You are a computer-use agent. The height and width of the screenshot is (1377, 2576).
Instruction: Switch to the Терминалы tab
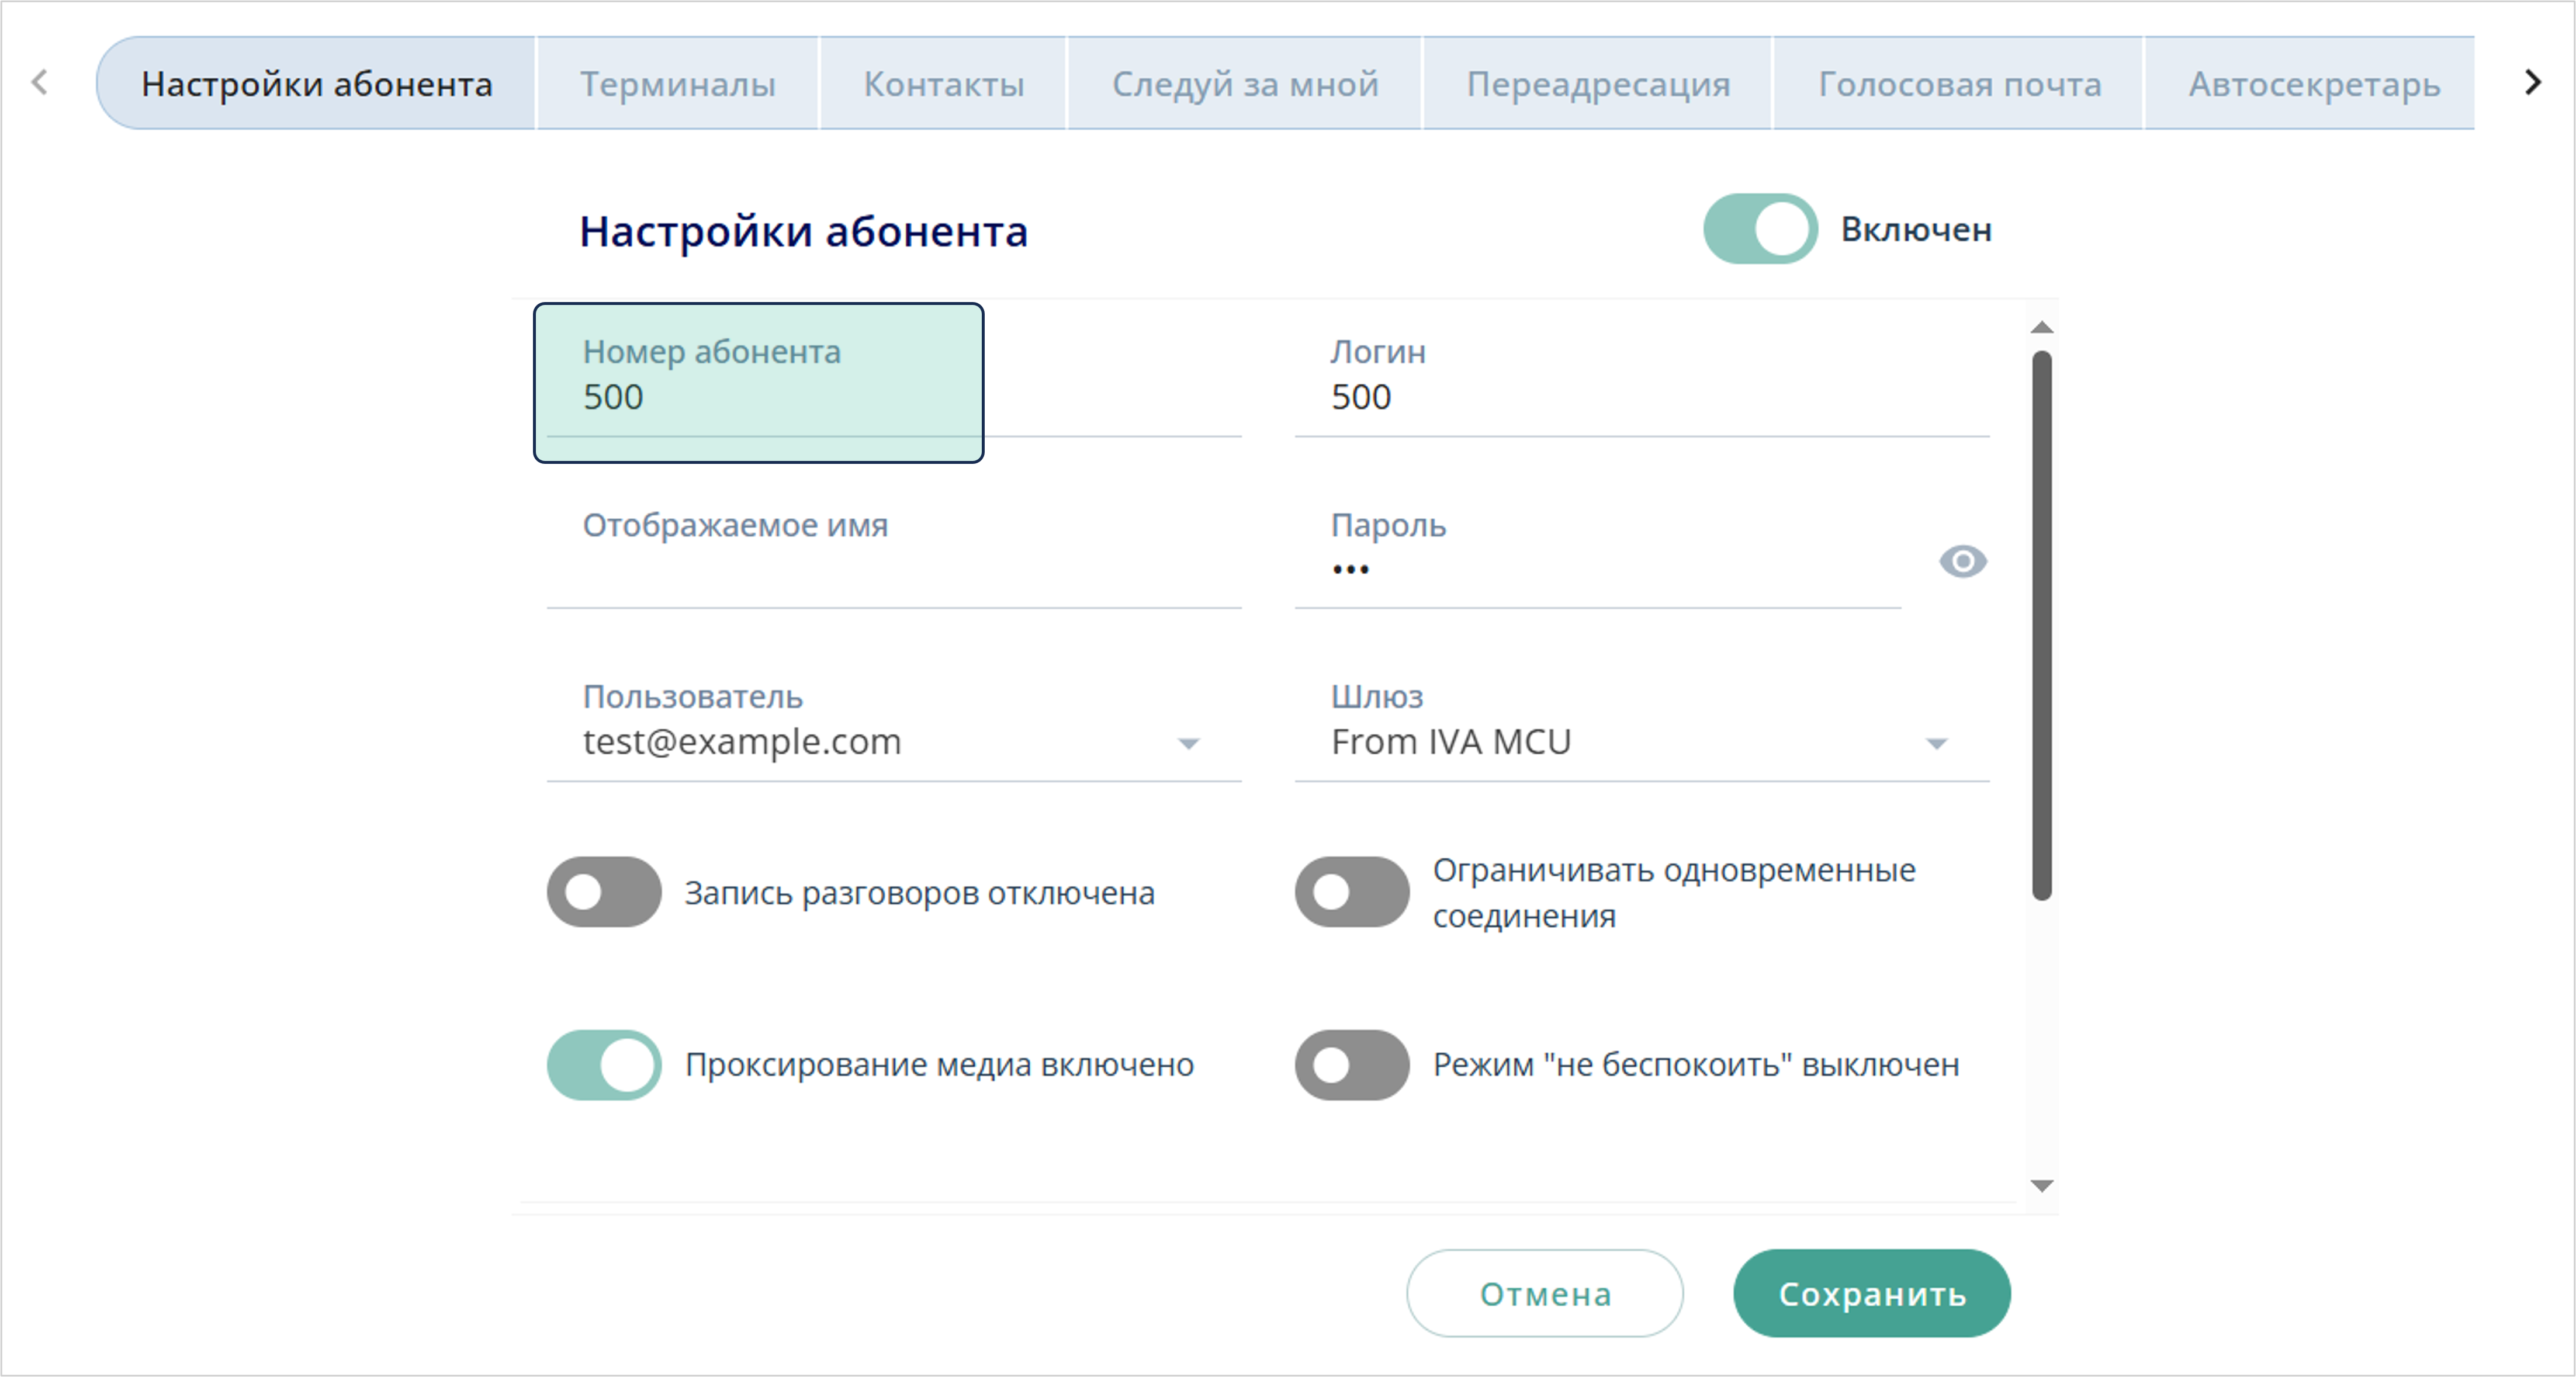click(x=678, y=84)
